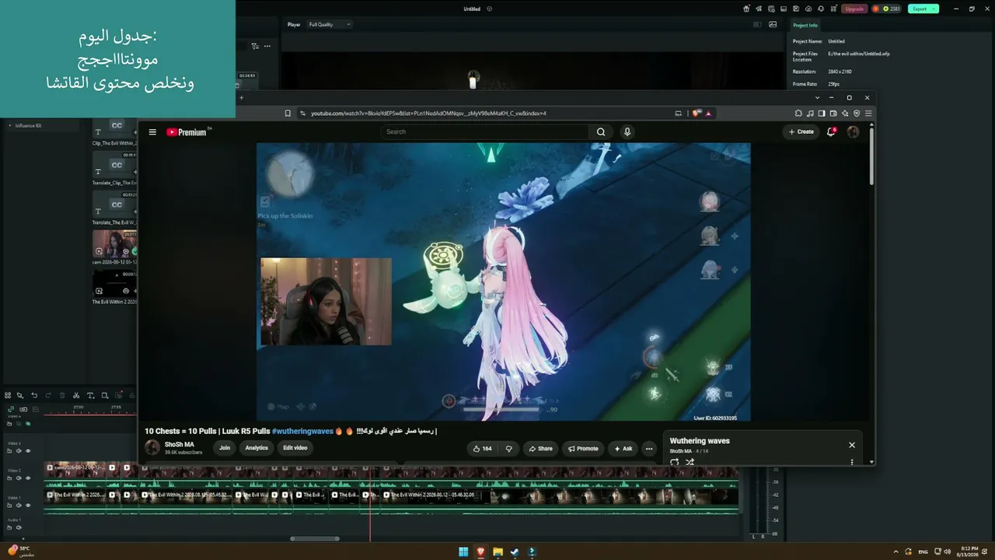The height and width of the screenshot is (560, 995).
Task: Open the playlist options three-dot menu
Action: click(x=852, y=462)
